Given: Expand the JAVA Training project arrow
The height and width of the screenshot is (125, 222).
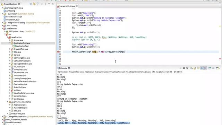Looking at the screenshot, I should point(2,25).
